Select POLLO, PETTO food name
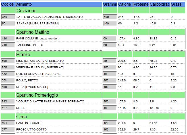This screenshot has height=135, width=187. [x=27, y=81]
